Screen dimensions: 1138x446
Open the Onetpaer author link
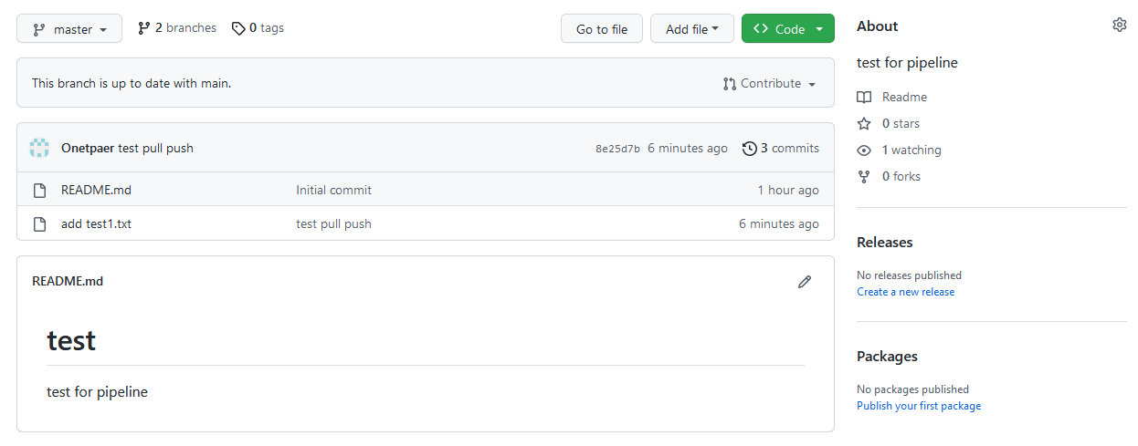pos(88,148)
